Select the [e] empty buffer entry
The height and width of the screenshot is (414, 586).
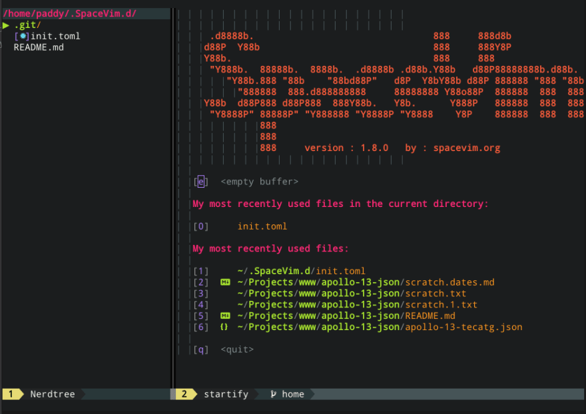(x=246, y=182)
